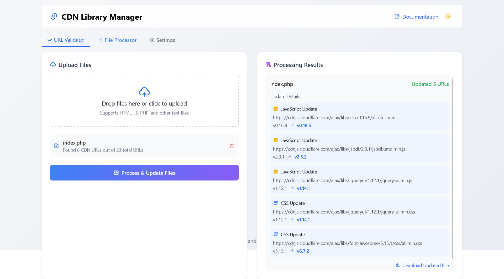The height and width of the screenshot is (279, 504).
Task: Click the font-awesome CSS Update icon
Action: click(x=276, y=235)
